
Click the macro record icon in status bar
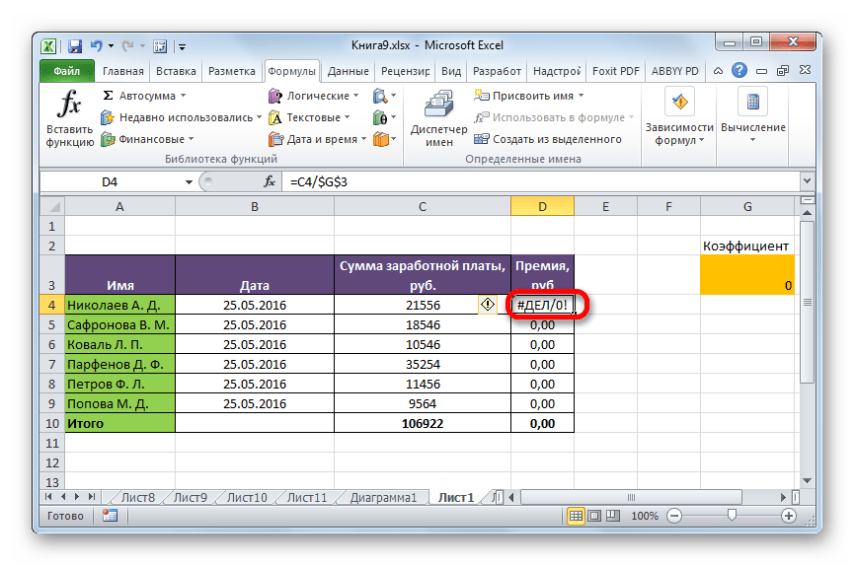[110, 516]
